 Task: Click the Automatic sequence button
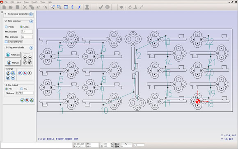(13, 55)
